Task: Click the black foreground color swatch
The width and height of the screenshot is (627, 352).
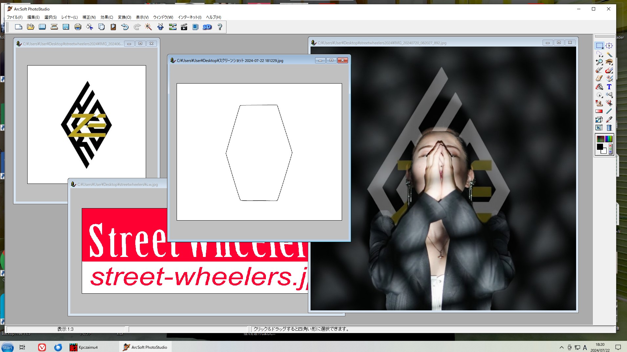Action: pos(600,147)
